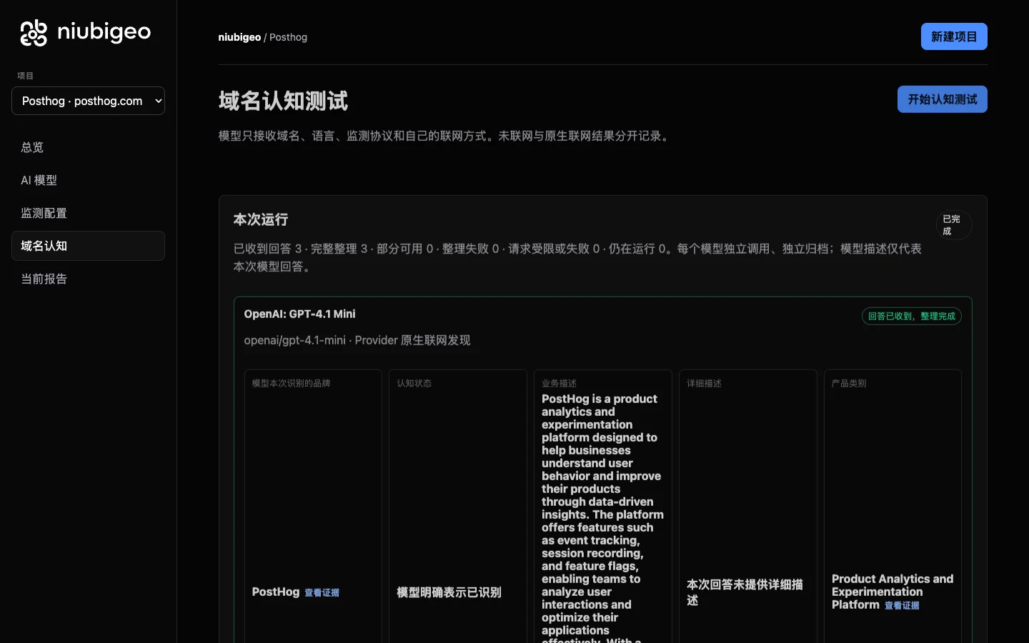
Task: Click the Posthog breadcrumb text
Action: point(288,37)
